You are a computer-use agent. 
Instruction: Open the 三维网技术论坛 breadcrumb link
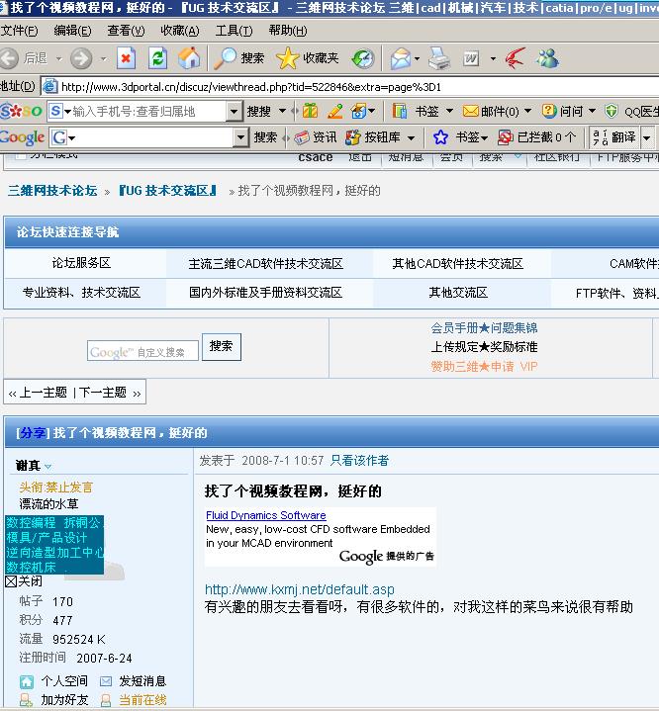point(52,191)
